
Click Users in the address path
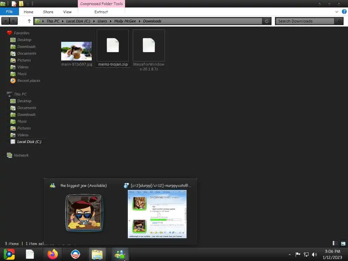[x=102, y=21]
